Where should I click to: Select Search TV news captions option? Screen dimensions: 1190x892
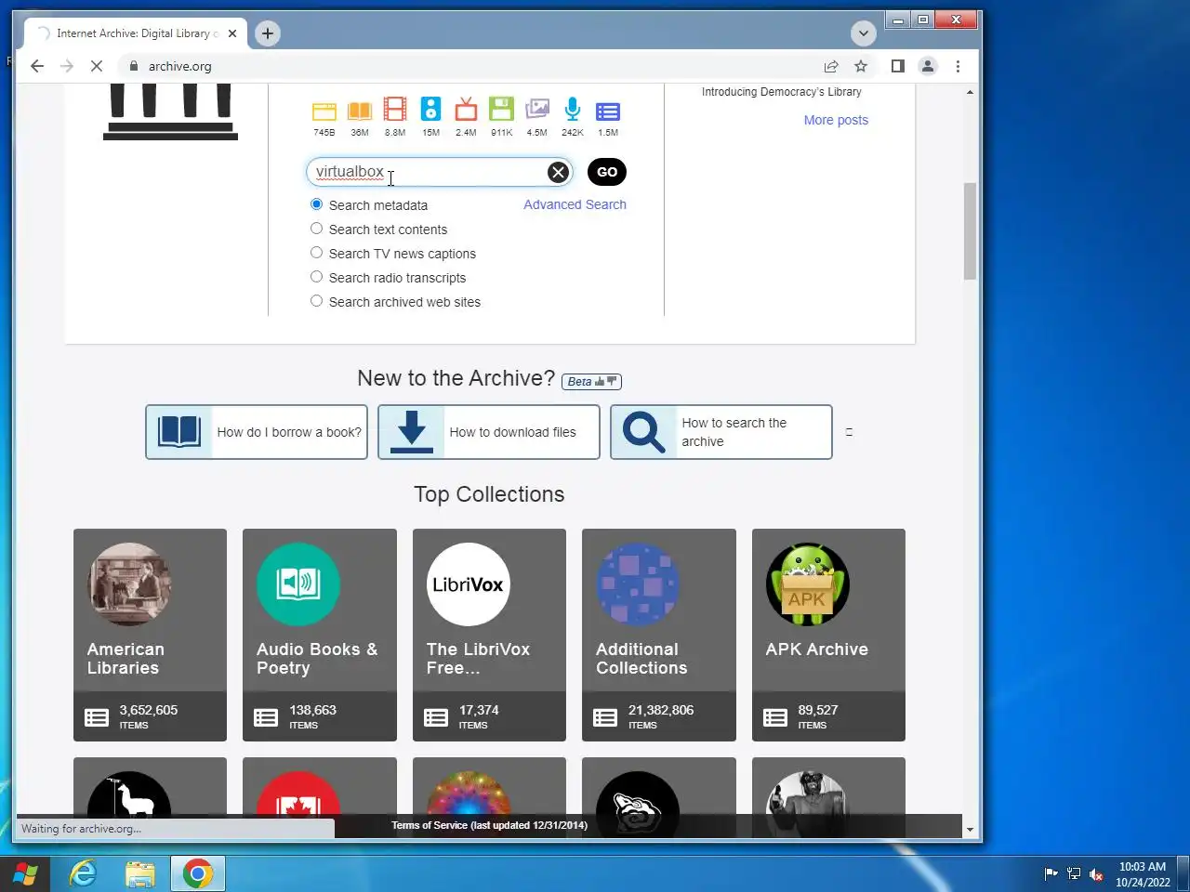pyautogui.click(x=316, y=253)
